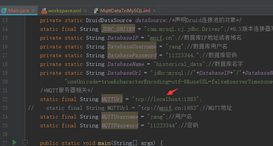Click the JDBC_DRIVER constant name
This screenshot has width=273, height=146.
click(118, 29)
